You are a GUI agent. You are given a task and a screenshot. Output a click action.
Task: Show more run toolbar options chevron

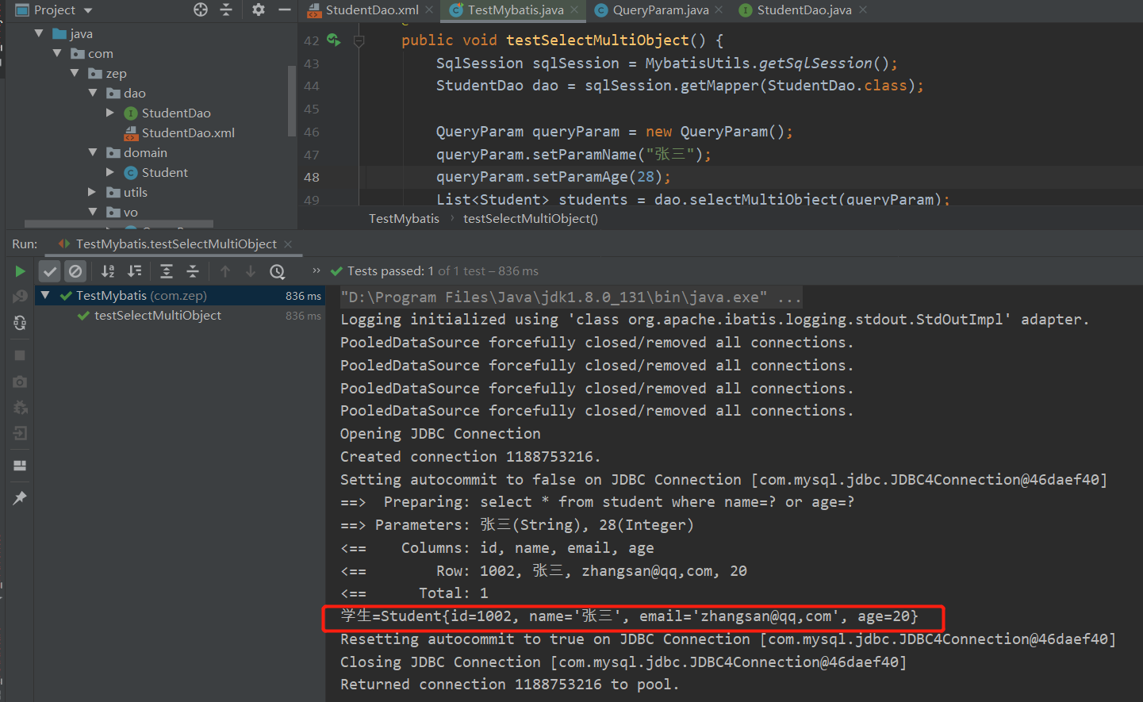click(316, 270)
